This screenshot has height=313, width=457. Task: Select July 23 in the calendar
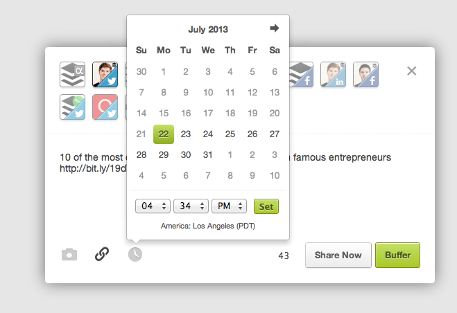[186, 134]
